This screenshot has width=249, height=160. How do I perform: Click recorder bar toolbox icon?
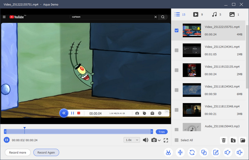coord(152,113)
